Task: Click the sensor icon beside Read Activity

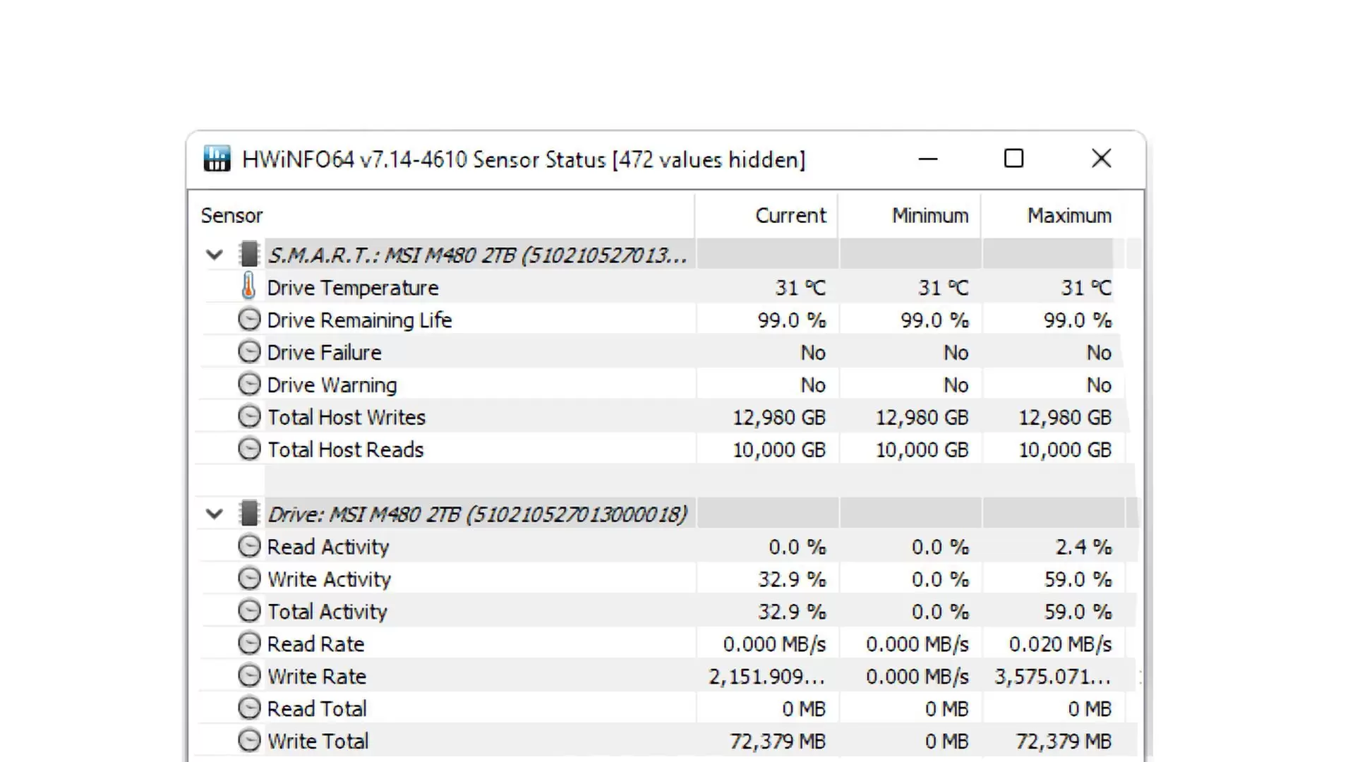Action: pos(248,546)
